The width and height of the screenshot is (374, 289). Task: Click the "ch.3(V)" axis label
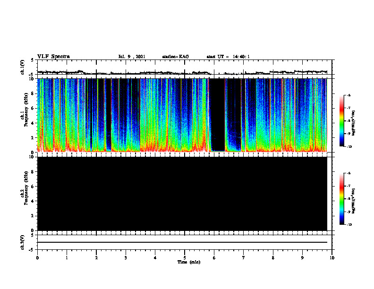(x=23, y=242)
